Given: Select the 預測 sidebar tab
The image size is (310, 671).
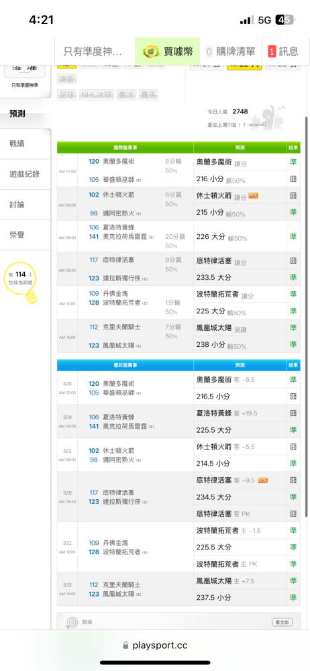Looking at the screenshot, I should pyautogui.click(x=25, y=113).
